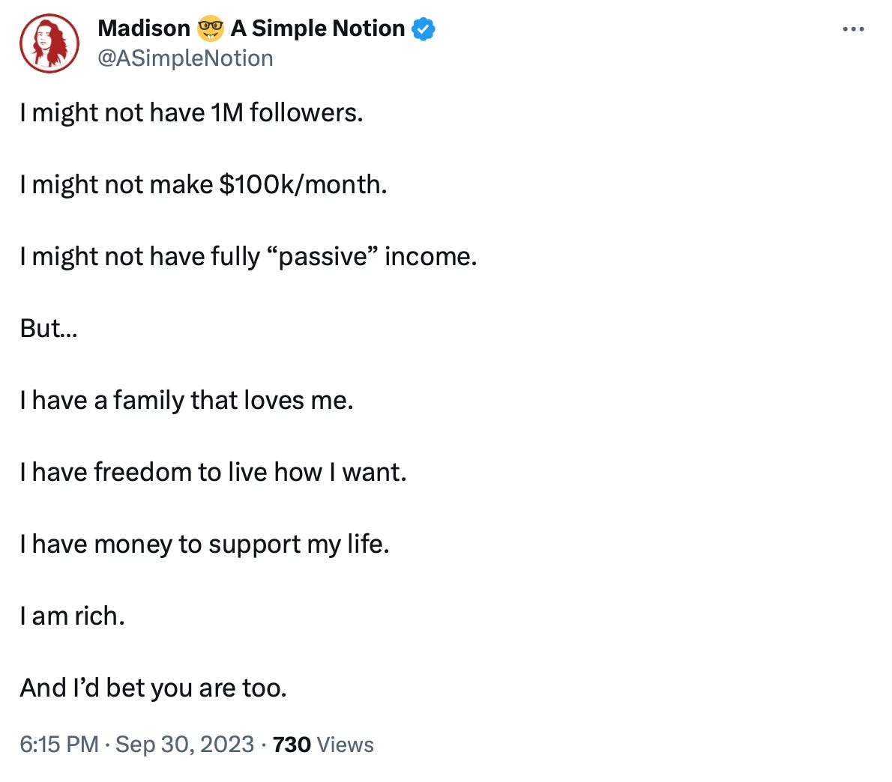Click the But... line
Screen dimensions: 892x782
coord(49,329)
